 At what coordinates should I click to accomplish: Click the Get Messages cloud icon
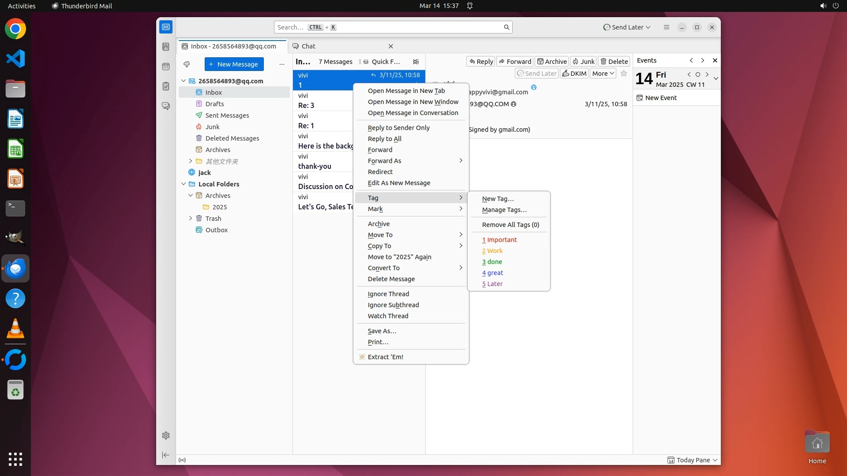click(x=187, y=64)
